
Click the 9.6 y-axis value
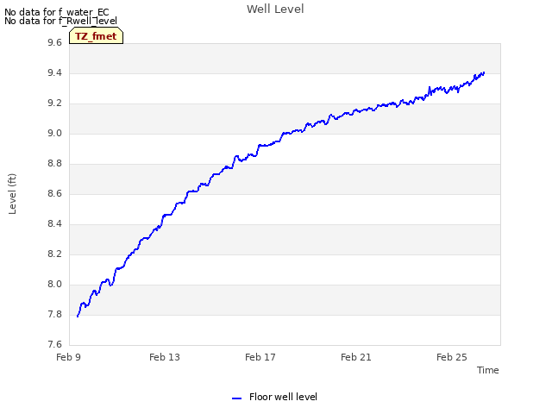tap(54, 43)
